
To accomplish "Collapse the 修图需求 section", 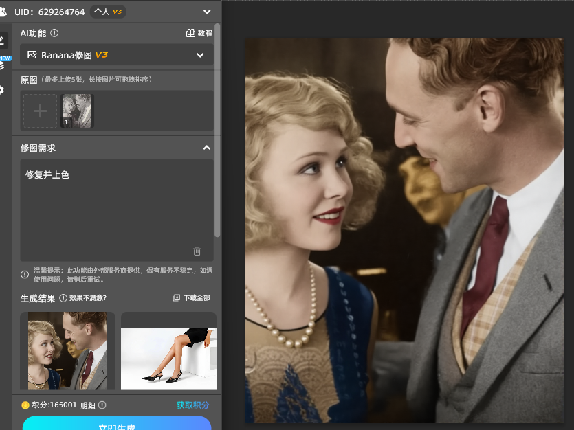I will 206,148.
